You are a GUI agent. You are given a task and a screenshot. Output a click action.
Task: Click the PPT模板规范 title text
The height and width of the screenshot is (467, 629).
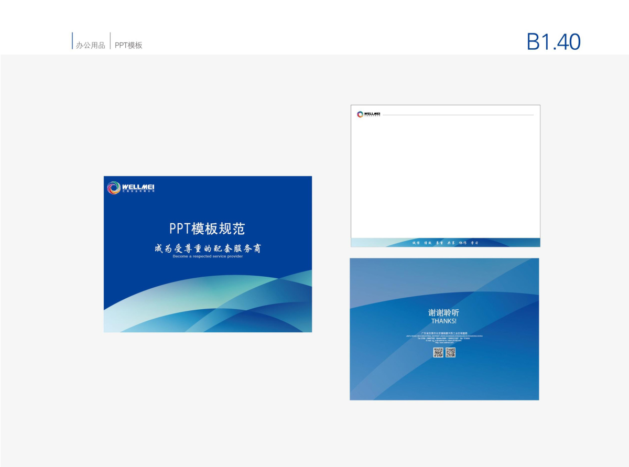(x=207, y=229)
